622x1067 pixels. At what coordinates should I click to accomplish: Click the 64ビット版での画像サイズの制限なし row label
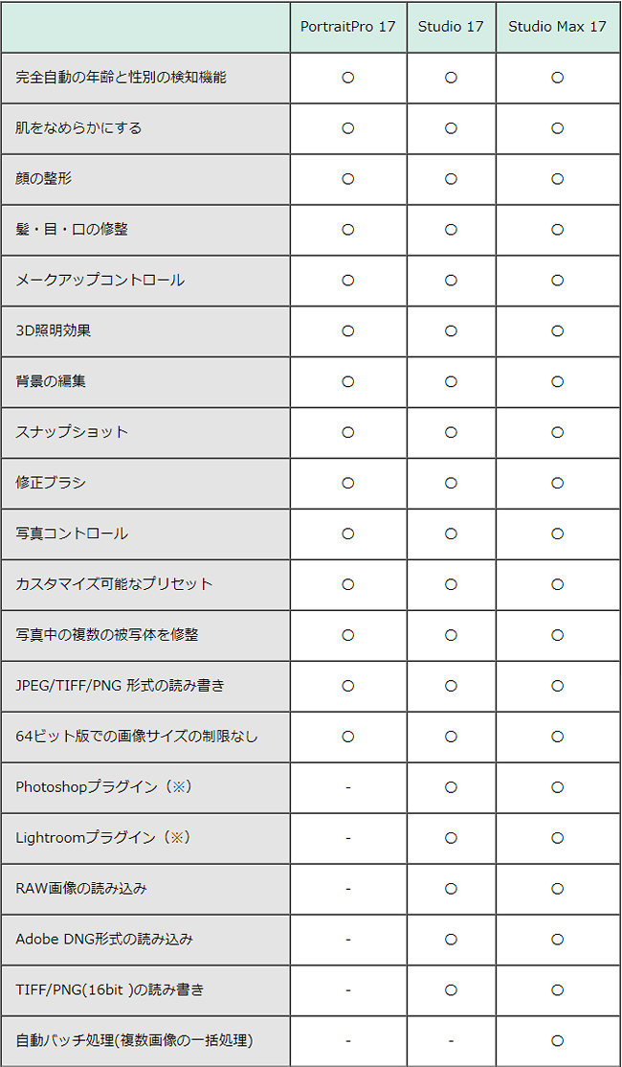(x=137, y=737)
